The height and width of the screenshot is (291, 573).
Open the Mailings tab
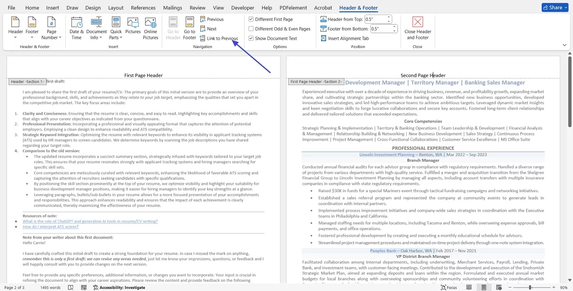(x=172, y=8)
